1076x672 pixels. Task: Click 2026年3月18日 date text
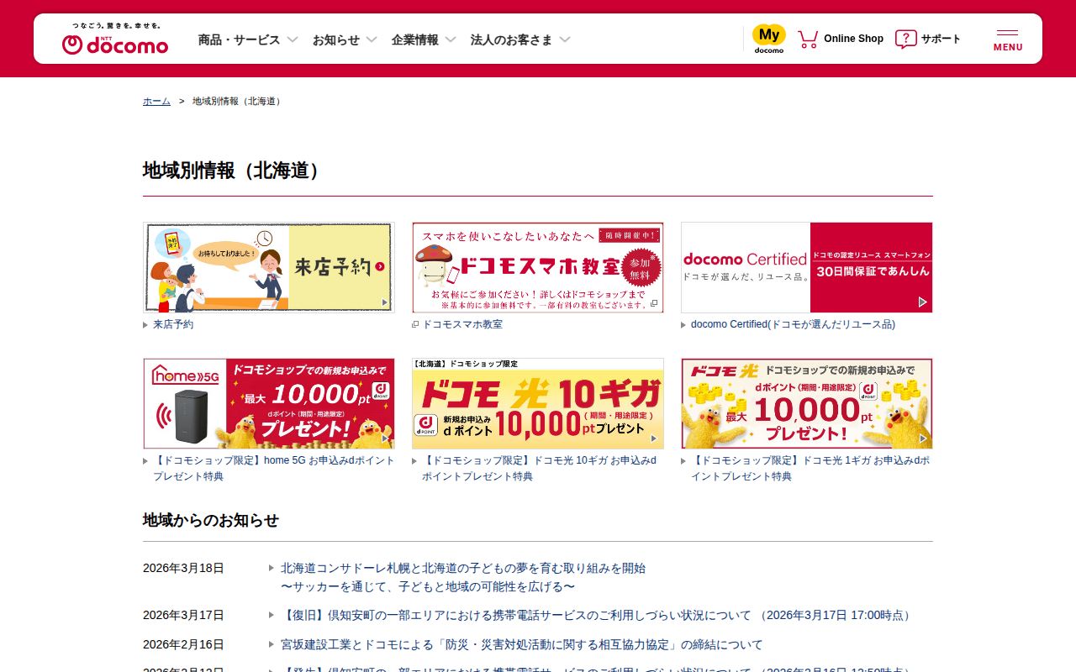coord(183,568)
